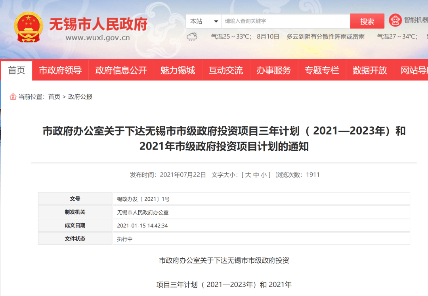Click the 无锡市人民政府 site title
This screenshot has width=428, height=296.
(98, 24)
